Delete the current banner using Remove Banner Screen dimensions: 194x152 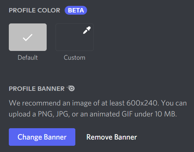[112, 137]
